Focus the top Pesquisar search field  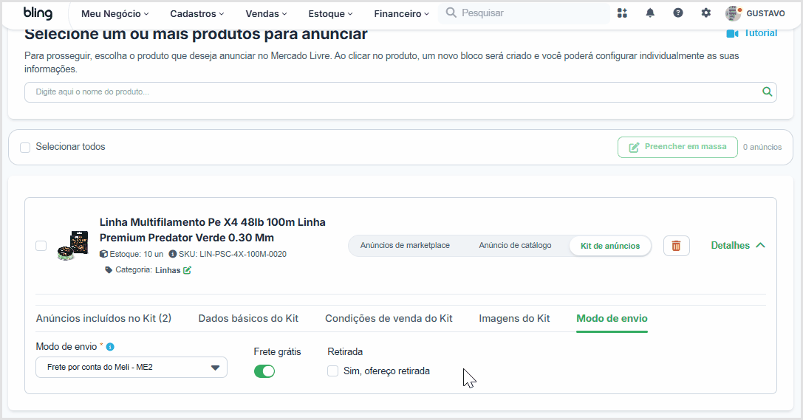click(x=523, y=13)
